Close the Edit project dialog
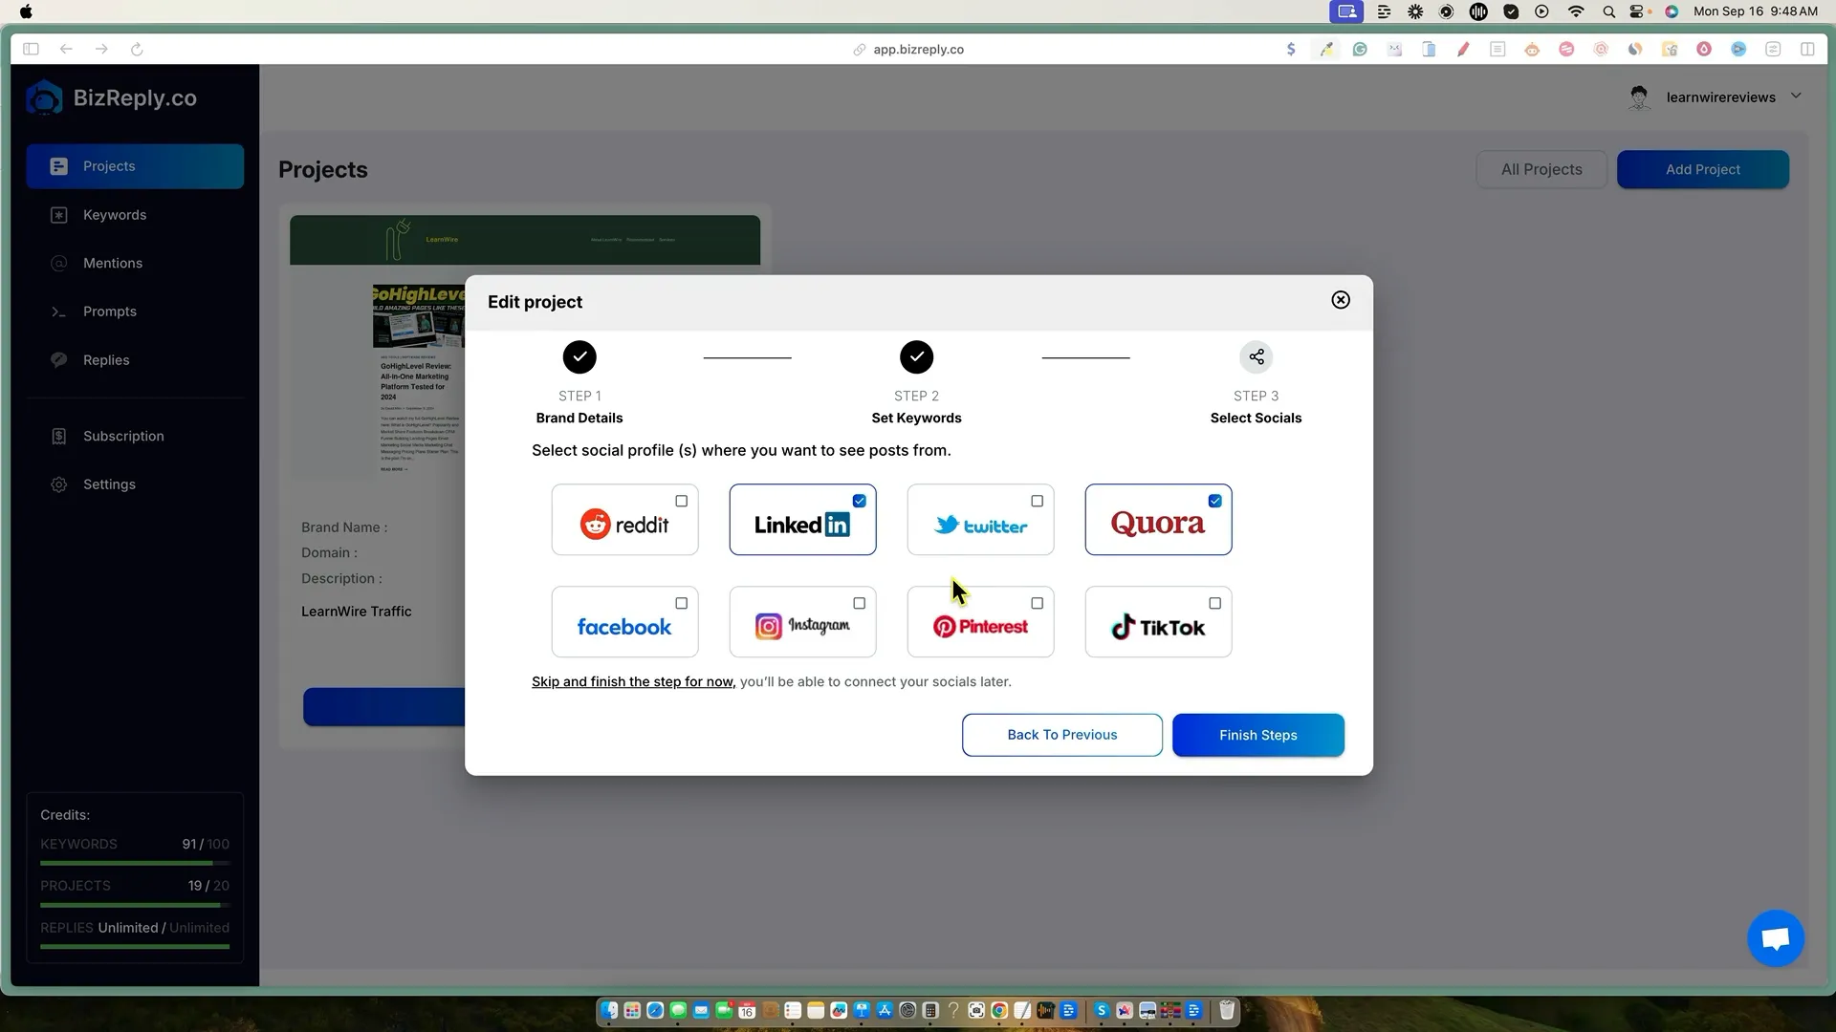The image size is (1836, 1032). [1341, 300]
